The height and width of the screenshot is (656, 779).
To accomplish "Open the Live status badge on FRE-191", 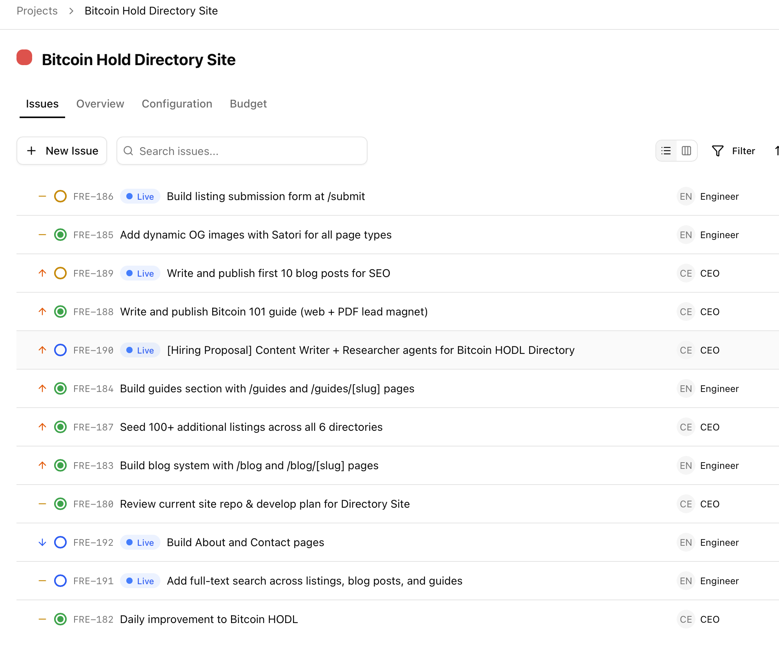I will tap(140, 581).
